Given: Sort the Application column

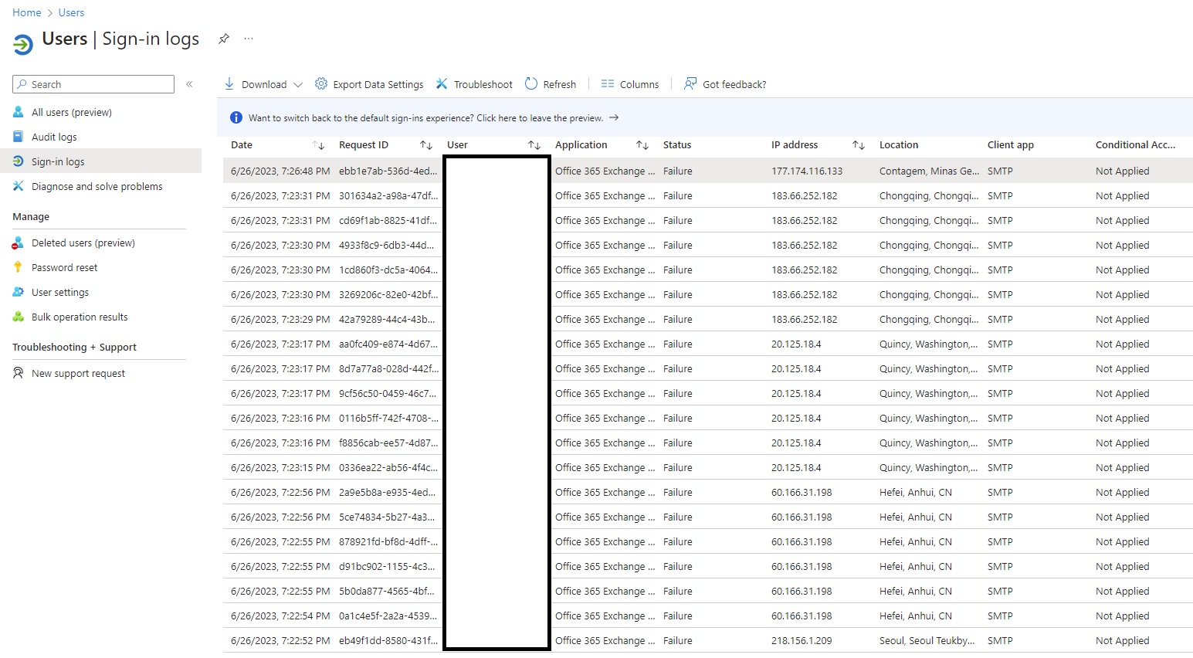Looking at the screenshot, I should pyautogui.click(x=642, y=144).
